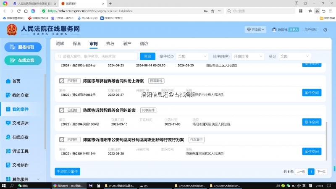336x189 pixels.
Task: Click the 服务指引 button
Action: (x=23, y=47)
